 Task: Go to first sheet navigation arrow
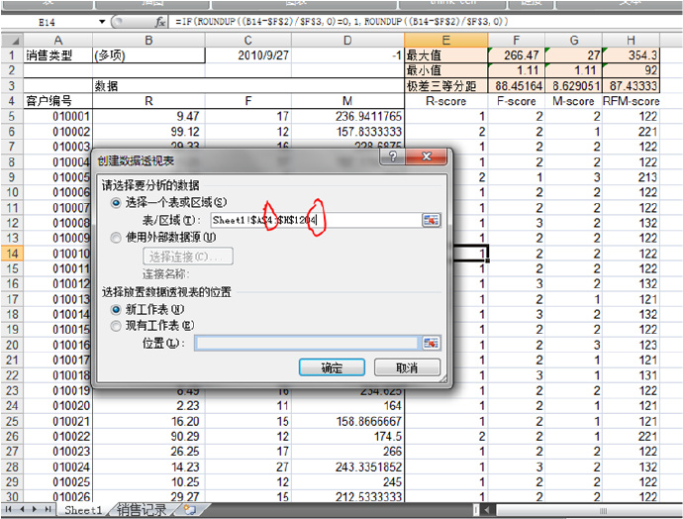click(x=8, y=509)
